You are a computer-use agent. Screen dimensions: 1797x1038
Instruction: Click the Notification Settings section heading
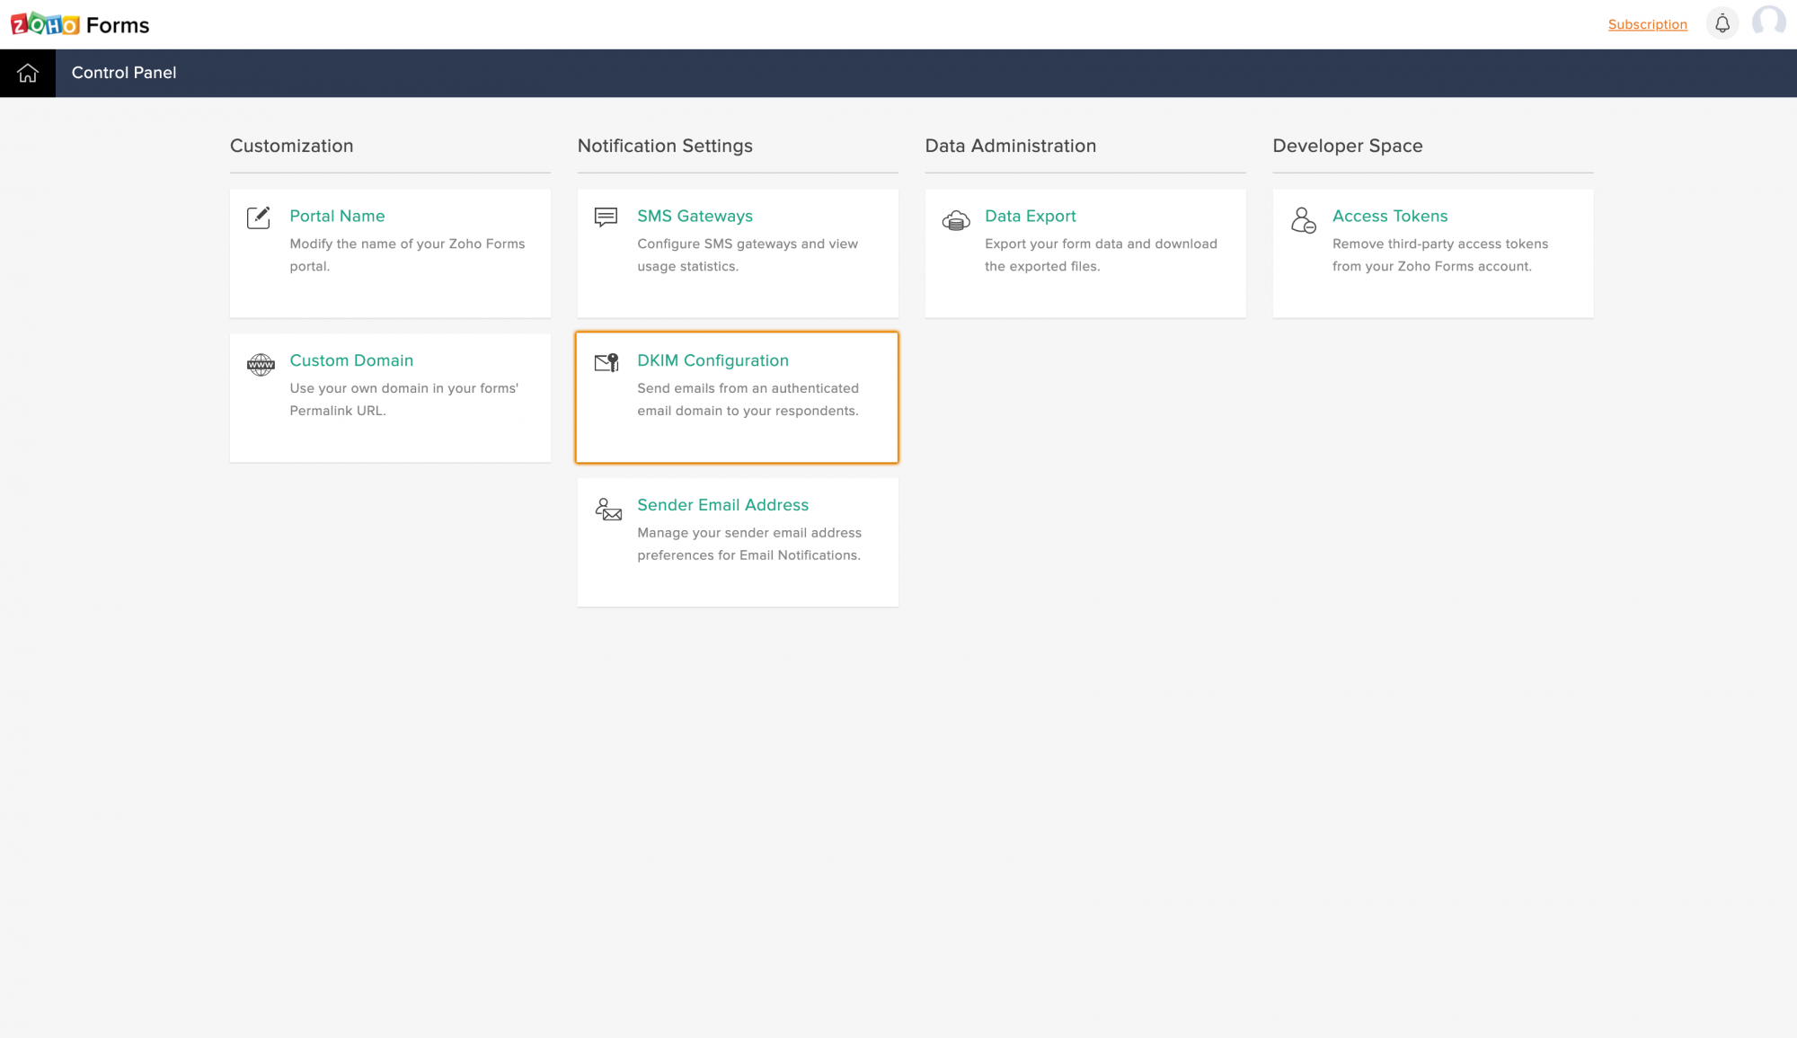tap(665, 146)
